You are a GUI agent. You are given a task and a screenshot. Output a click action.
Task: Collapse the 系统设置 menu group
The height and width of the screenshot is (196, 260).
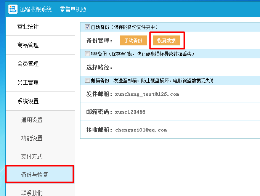click(28, 101)
